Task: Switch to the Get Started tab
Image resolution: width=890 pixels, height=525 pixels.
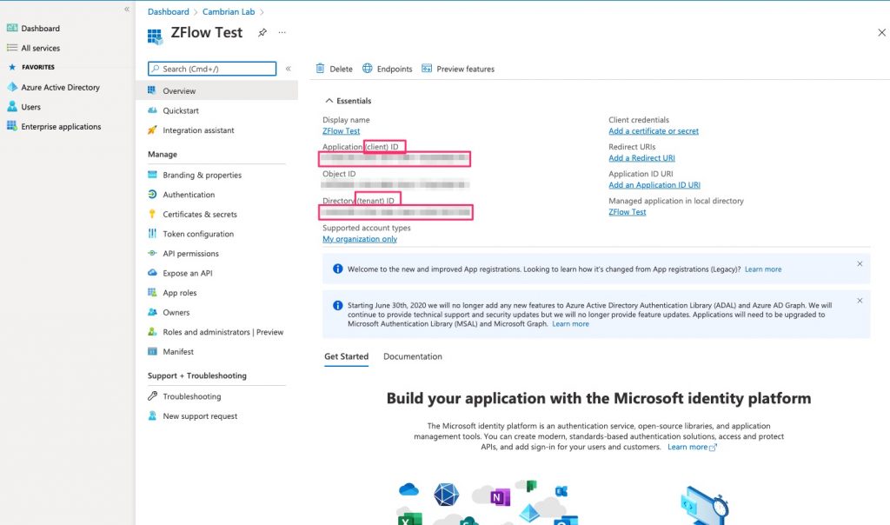Action: pyautogui.click(x=346, y=356)
